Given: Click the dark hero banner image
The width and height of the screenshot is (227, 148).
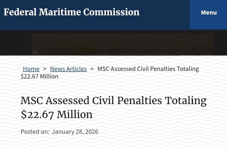Looking at the screenshot, I should (x=122, y=44).
